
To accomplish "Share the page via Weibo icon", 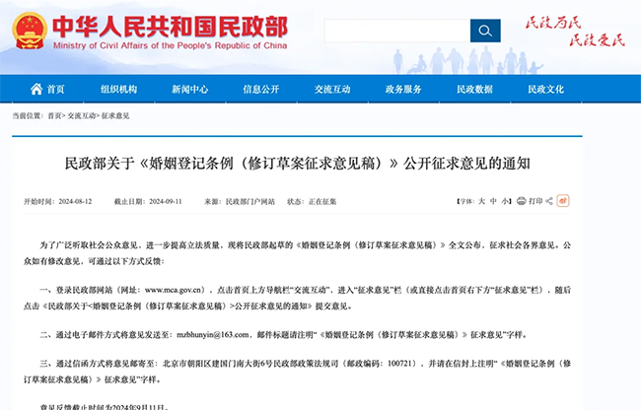I will click(x=563, y=200).
